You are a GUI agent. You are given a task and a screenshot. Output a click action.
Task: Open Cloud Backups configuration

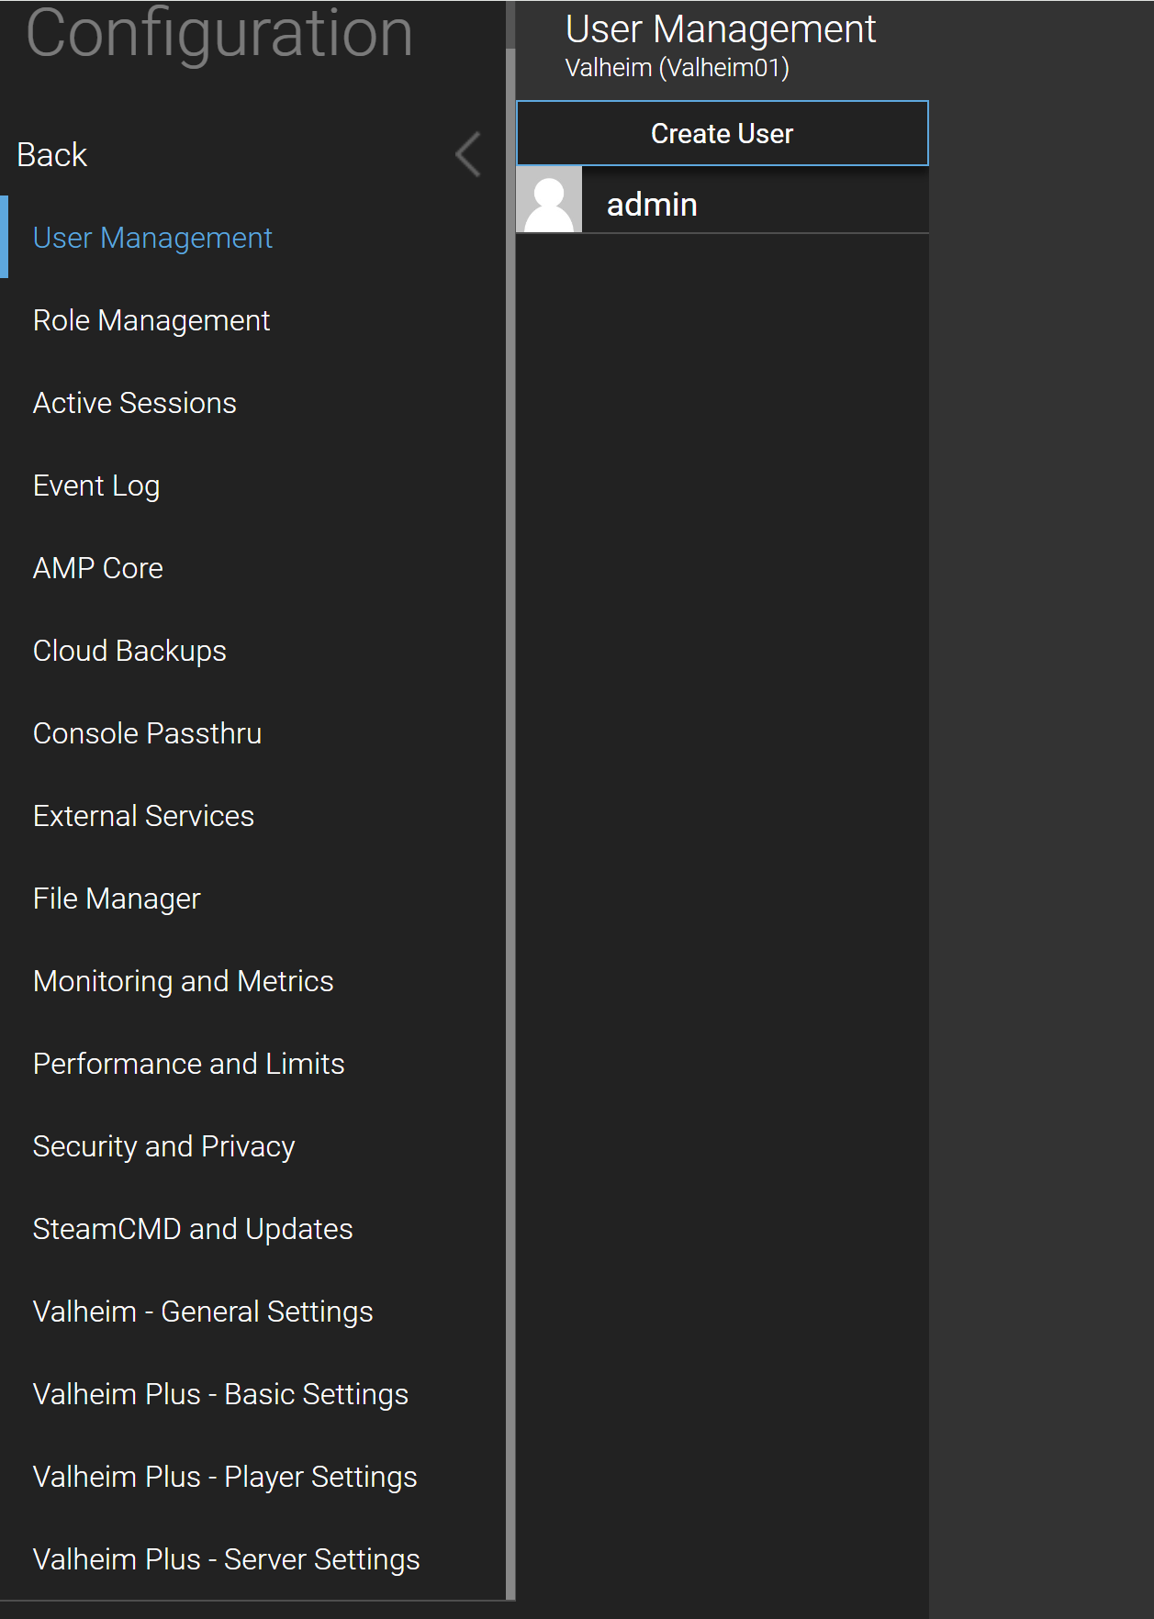coord(129,651)
